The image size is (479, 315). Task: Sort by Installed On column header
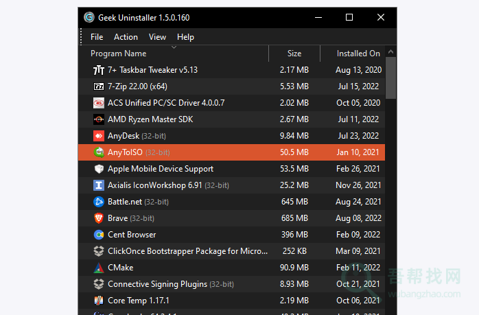[358, 54]
